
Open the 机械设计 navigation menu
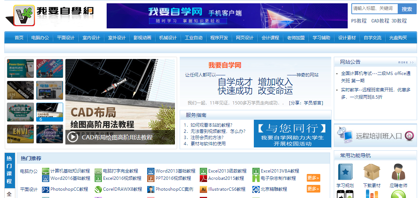click(168, 37)
